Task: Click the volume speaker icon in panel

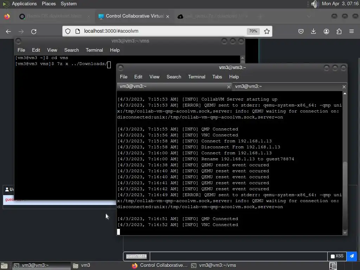Action: (315, 4)
